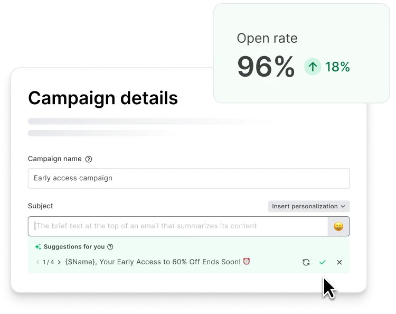The image size is (396, 314).
Task: Accept the suggested subject with the checkmark
Action: point(323,262)
